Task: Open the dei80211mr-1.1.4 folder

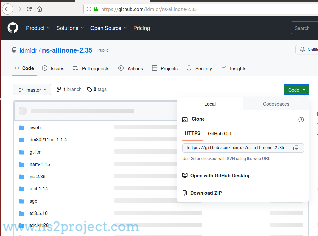Action: [x=48, y=140]
